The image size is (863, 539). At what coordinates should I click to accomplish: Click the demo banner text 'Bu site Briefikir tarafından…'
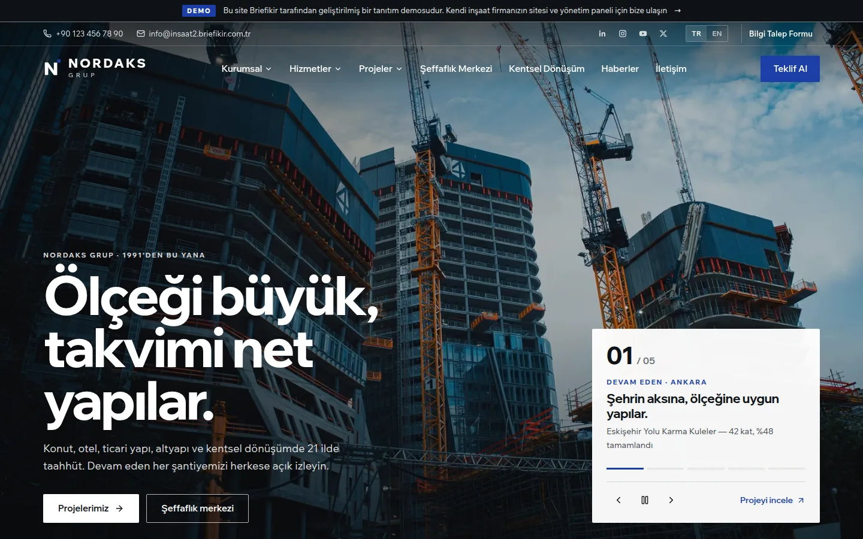pos(445,11)
